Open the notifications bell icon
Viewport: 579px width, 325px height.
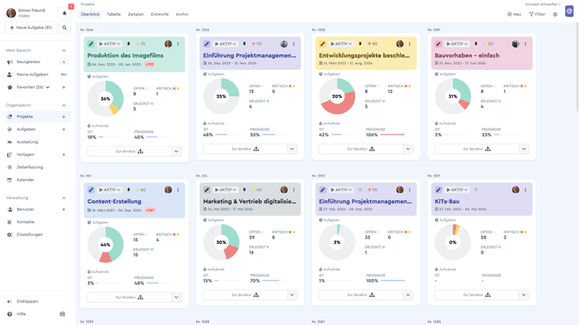[64, 14]
